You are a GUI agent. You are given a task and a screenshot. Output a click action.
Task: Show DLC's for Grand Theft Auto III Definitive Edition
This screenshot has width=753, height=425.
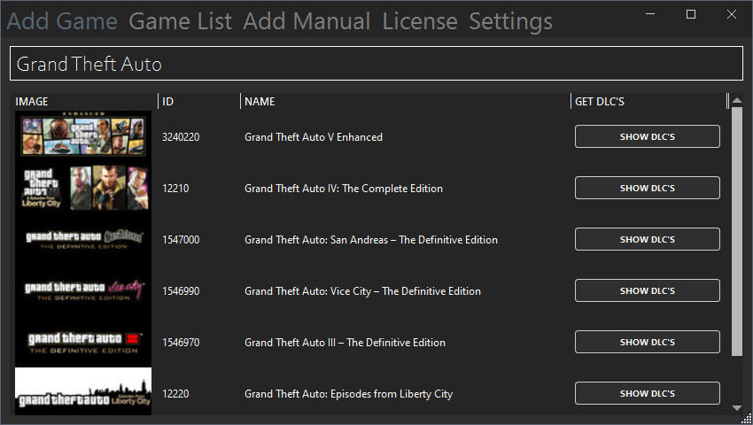647,343
